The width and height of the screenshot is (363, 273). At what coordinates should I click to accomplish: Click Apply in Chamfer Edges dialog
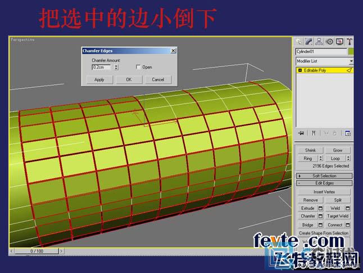pos(99,79)
